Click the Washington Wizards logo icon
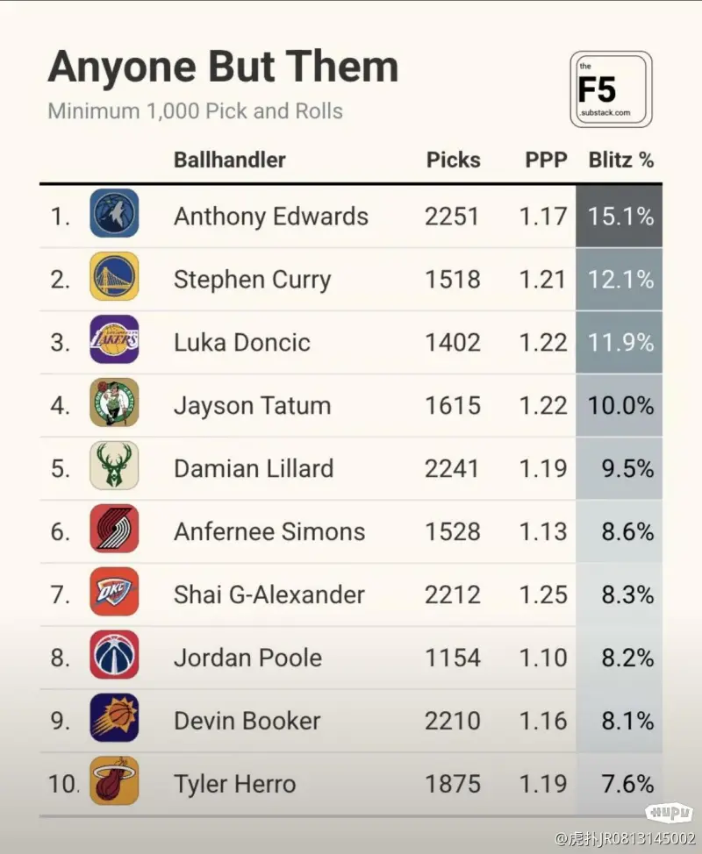 [x=114, y=655]
